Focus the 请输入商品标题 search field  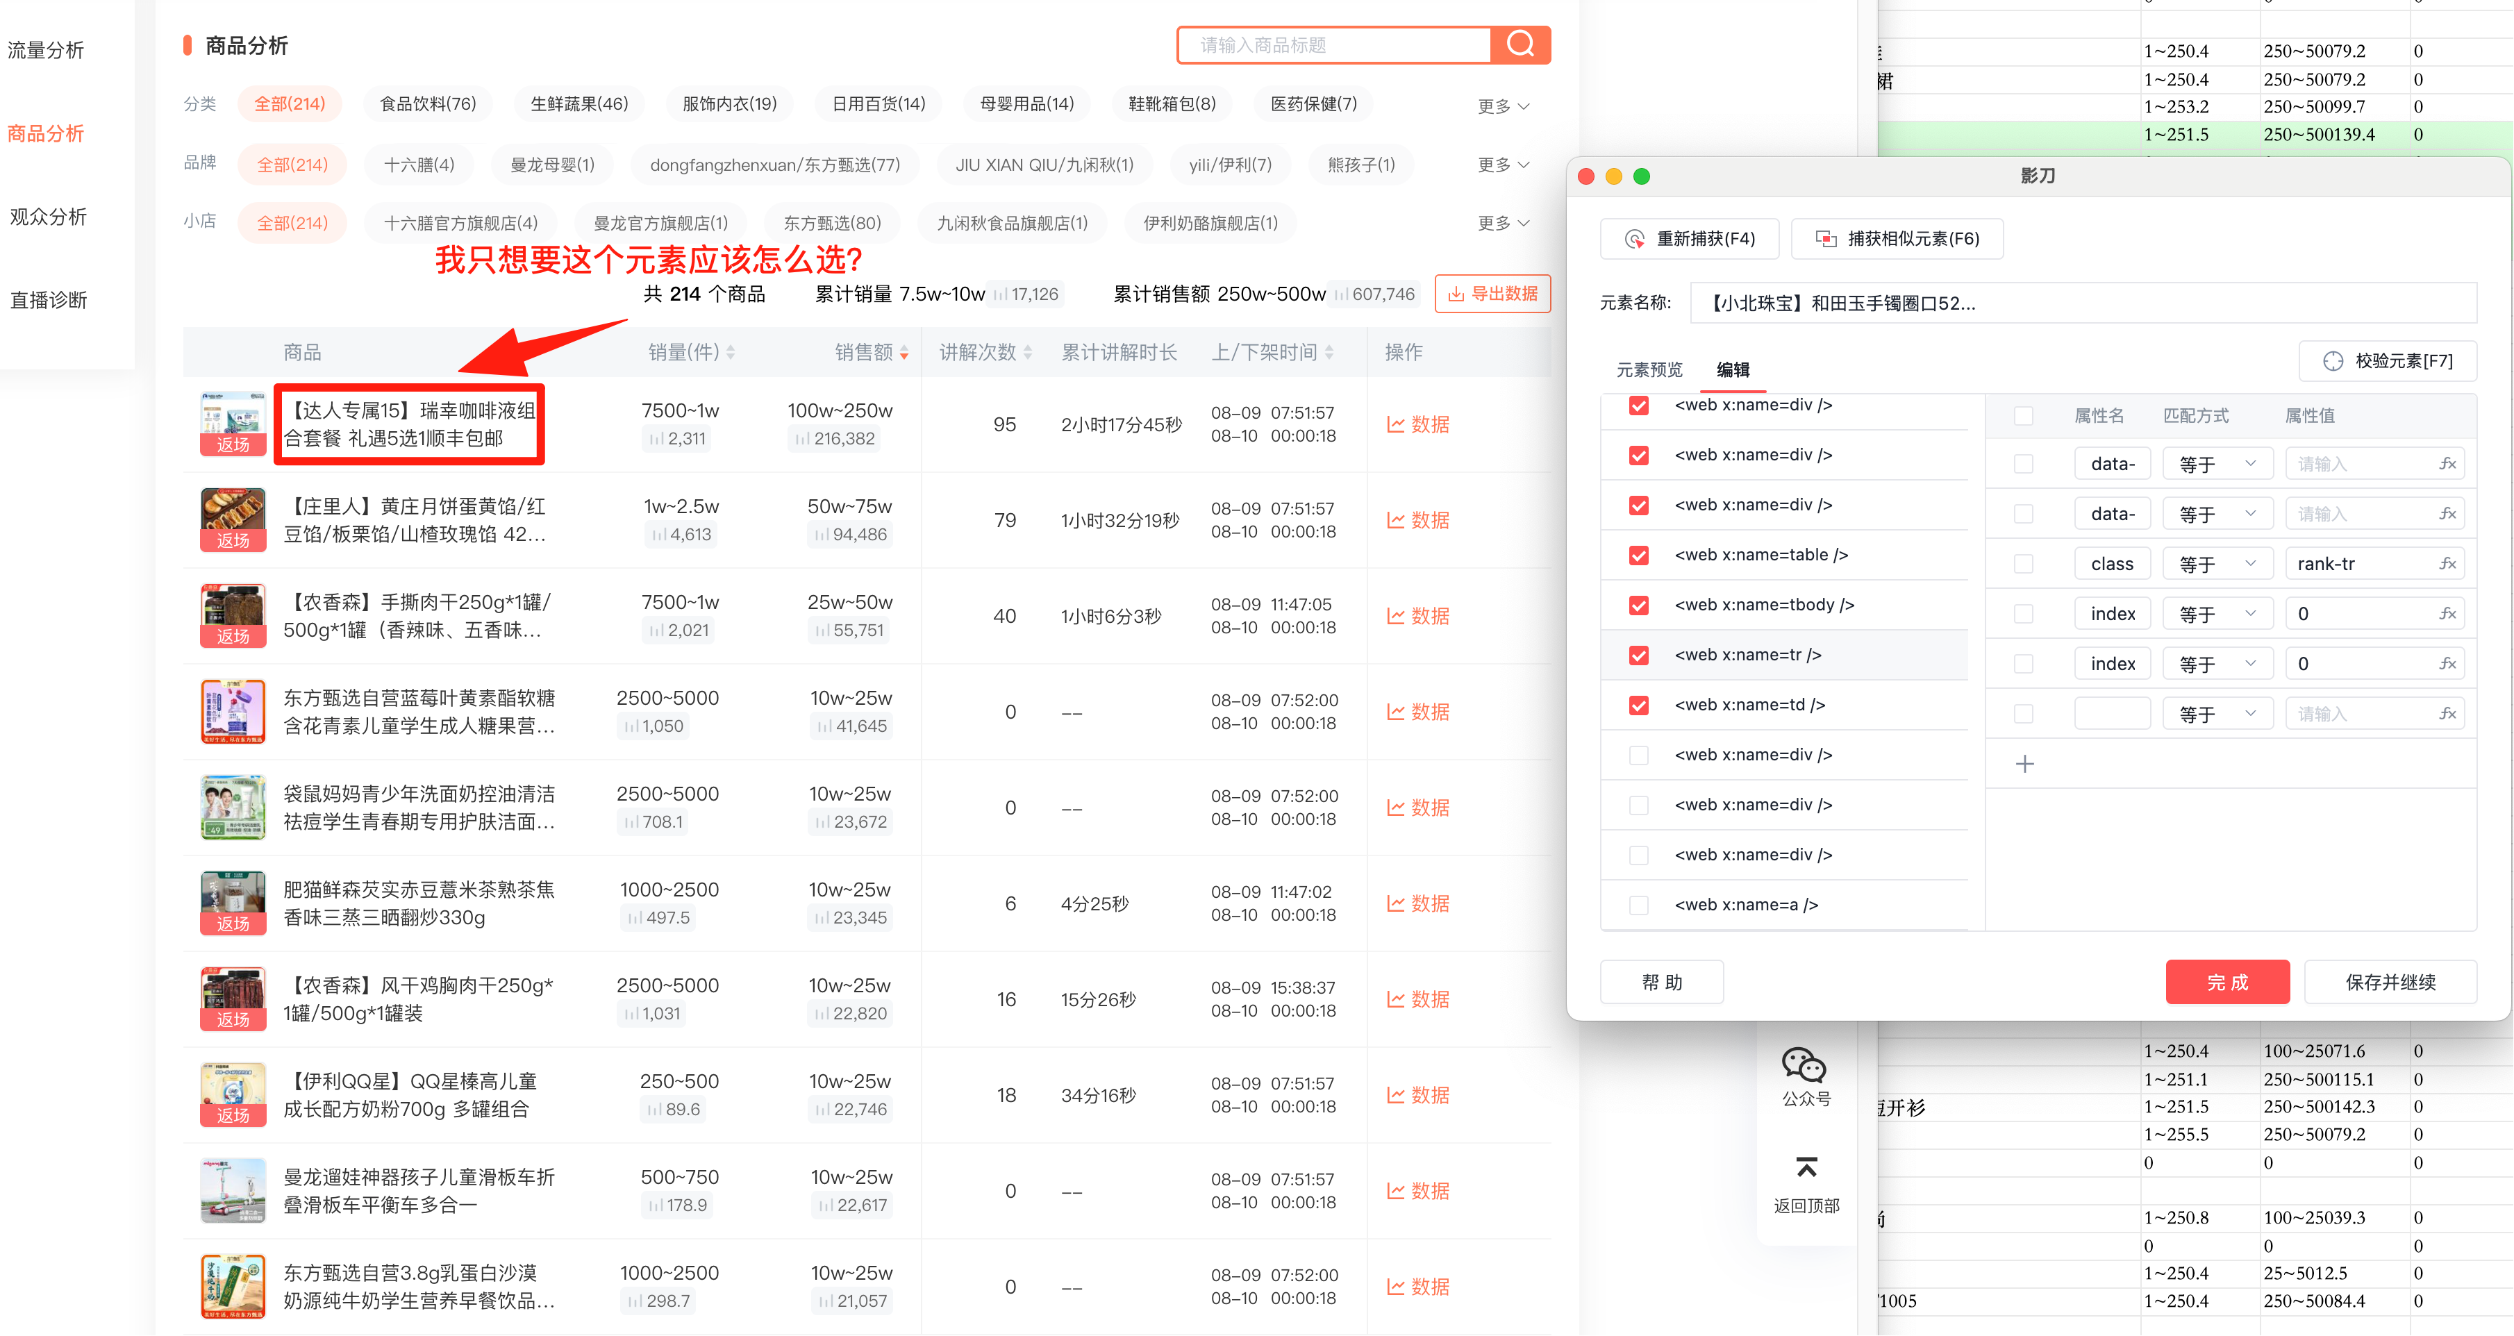pos(1334,45)
